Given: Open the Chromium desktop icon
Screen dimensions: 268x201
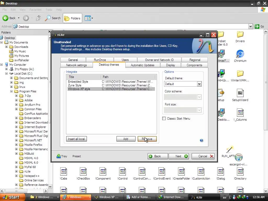Looking at the screenshot, I should coord(240,56).
